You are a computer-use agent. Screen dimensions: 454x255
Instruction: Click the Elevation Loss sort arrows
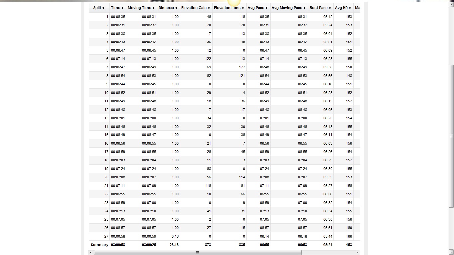[243, 8]
